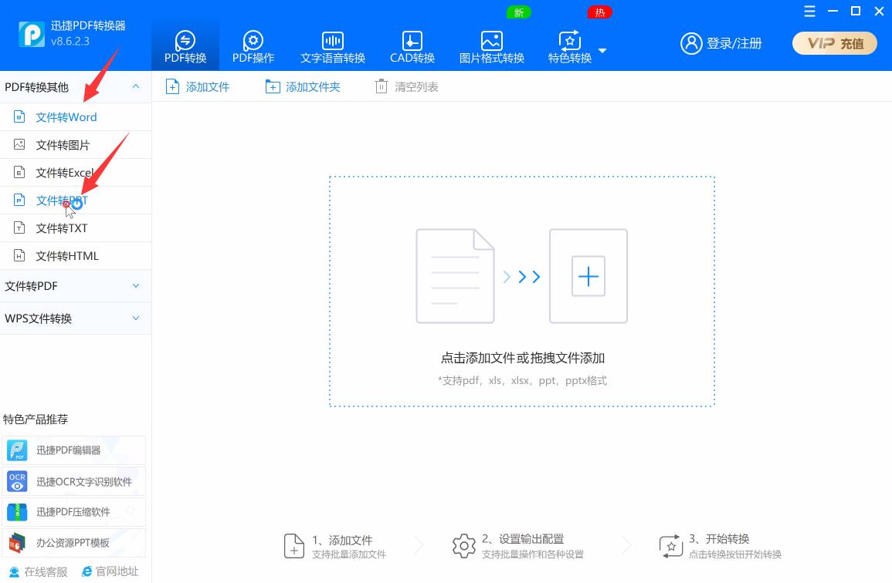This screenshot has width=892, height=583.
Task: Open 登录/注册 link
Action: (x=734, y=43)
